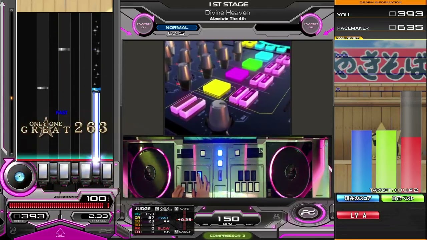Click the green pad in the music video
427x240 pixels.
click(x=252, y=63)
